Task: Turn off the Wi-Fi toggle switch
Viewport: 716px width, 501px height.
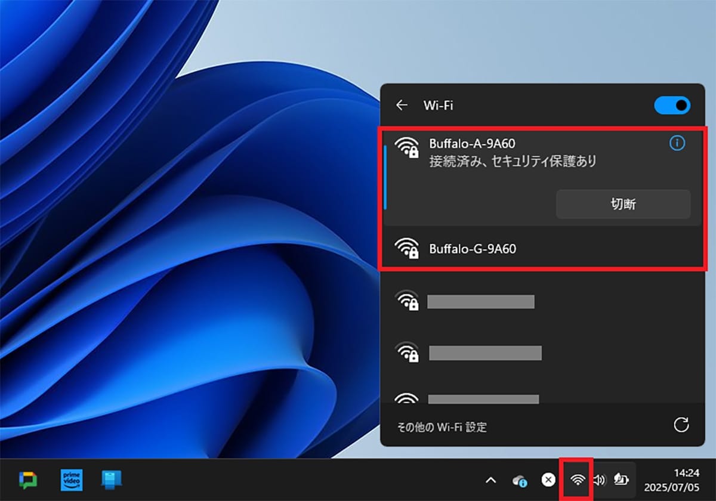Action: coord(672,106)
